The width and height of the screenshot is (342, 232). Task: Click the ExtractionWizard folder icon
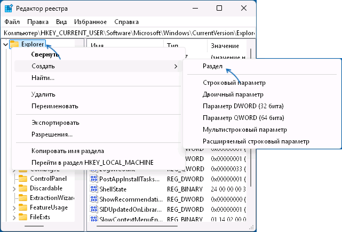click(23, 198)
